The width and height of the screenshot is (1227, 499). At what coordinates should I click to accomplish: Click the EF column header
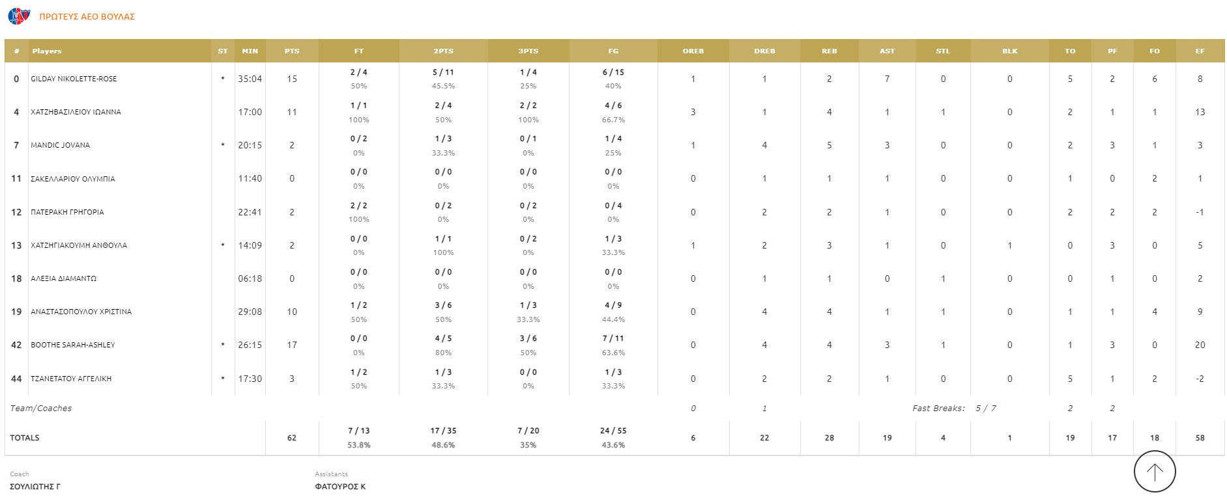(x=1200, y=51)
